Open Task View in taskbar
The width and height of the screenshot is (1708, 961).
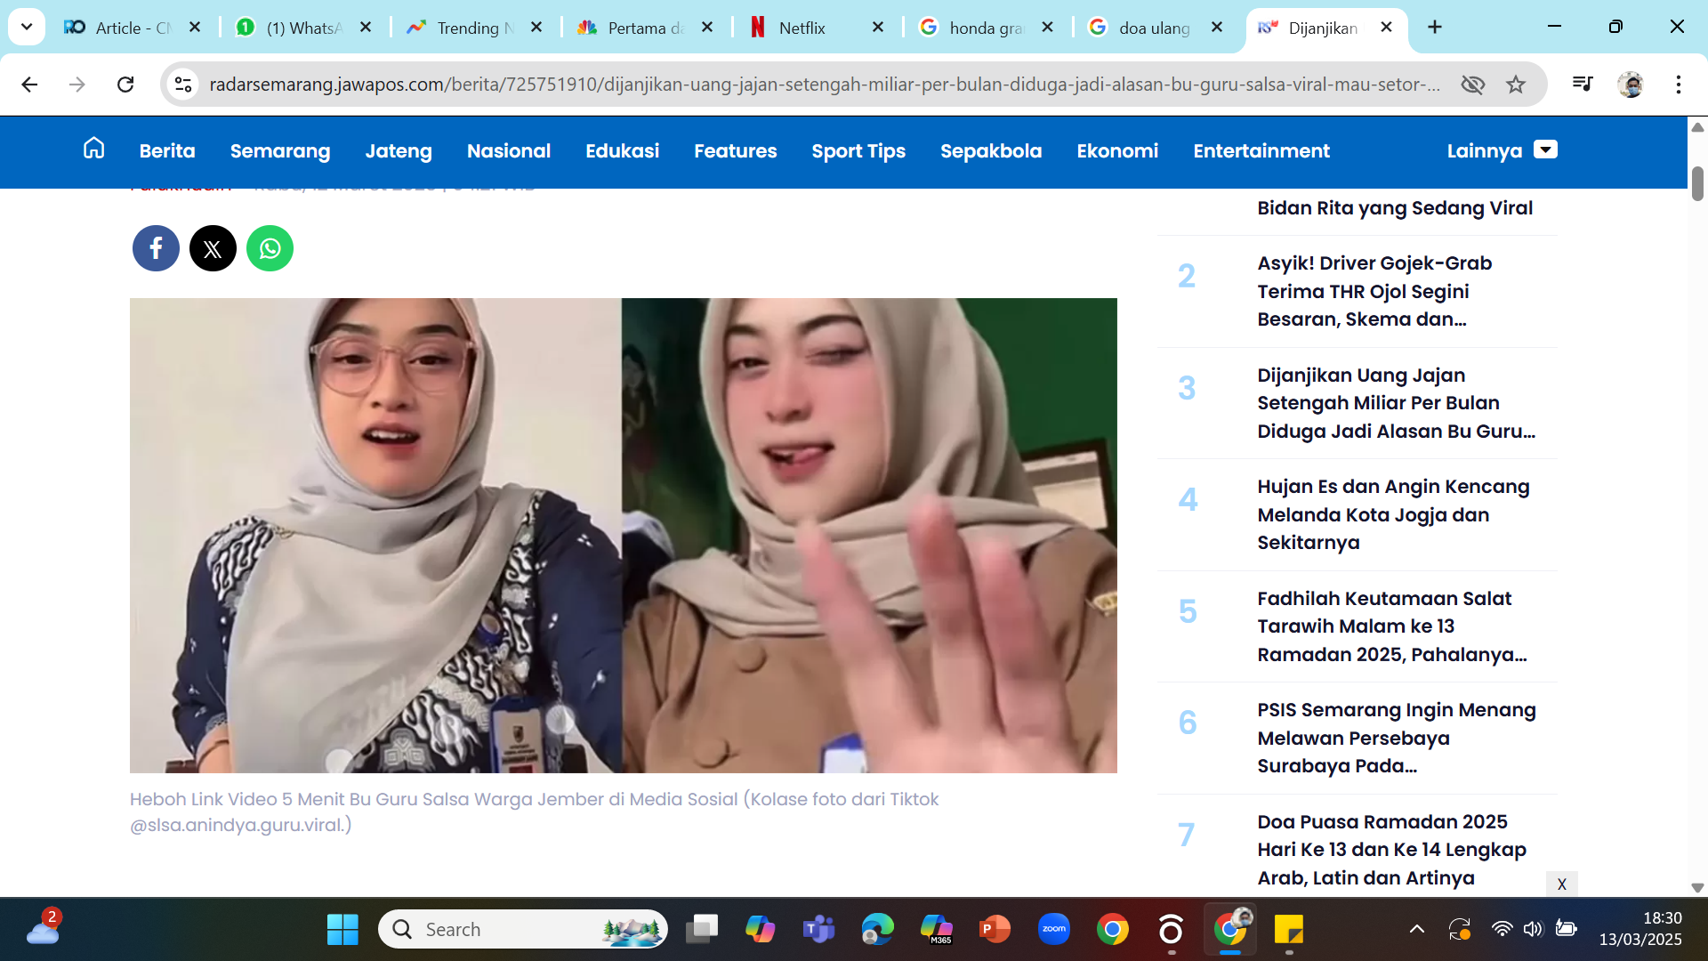click(x=702, y=930)
